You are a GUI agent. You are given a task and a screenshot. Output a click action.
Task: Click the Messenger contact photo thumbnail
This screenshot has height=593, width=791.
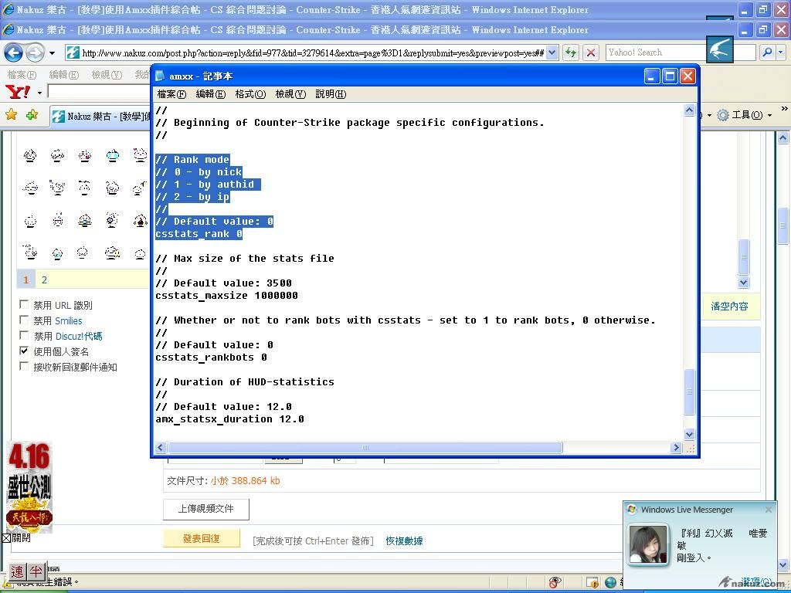[647, 544]
